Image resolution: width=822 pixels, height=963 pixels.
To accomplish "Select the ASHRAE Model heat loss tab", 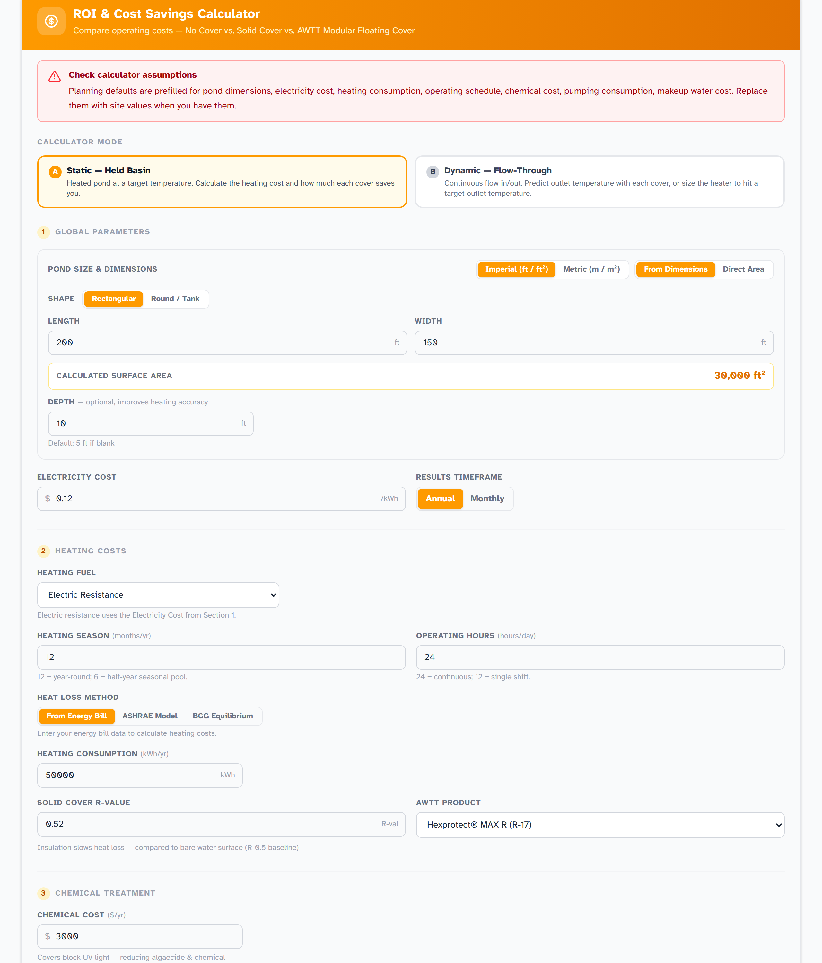I will (x=150, y=716).
